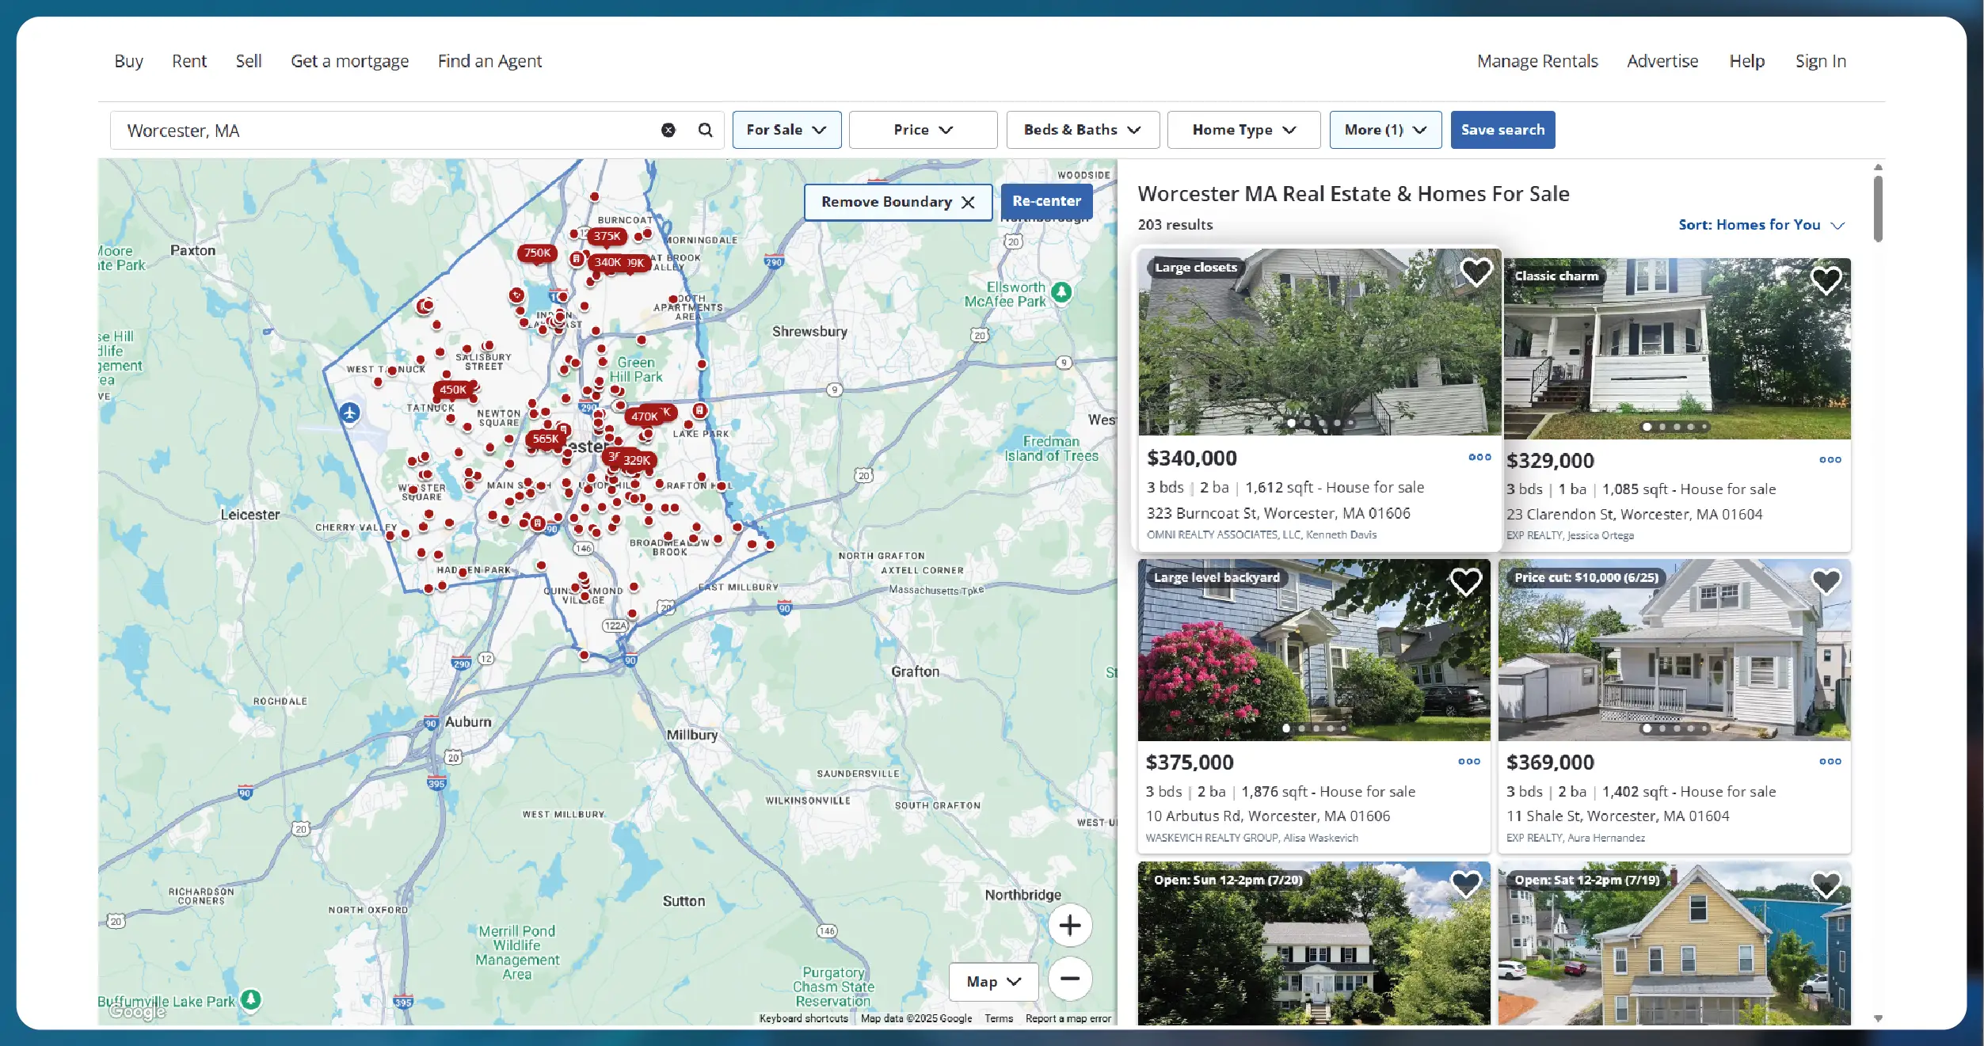Heart the 10 Arbutus Rd listing
The image size is (1984, 1046).
tap(1465, 582)
